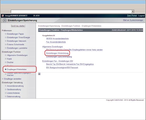This screenshot has height=120, width=146.
Task: Open the address bar dropdown arrow
Action: [133, 11]
